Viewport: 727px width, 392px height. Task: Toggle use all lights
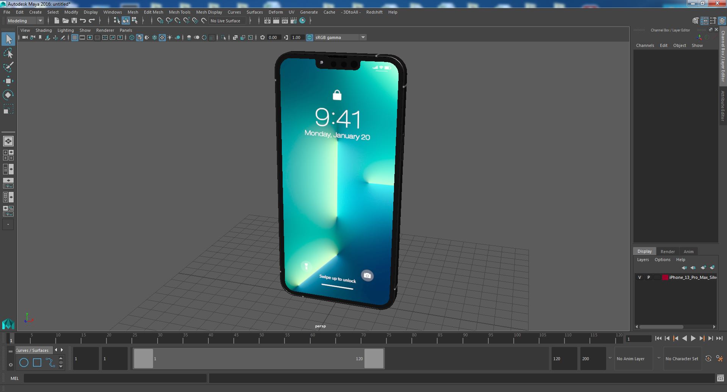coord(170,37)
